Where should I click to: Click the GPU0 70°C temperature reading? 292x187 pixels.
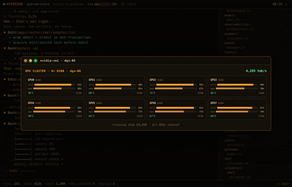[31, 93]
